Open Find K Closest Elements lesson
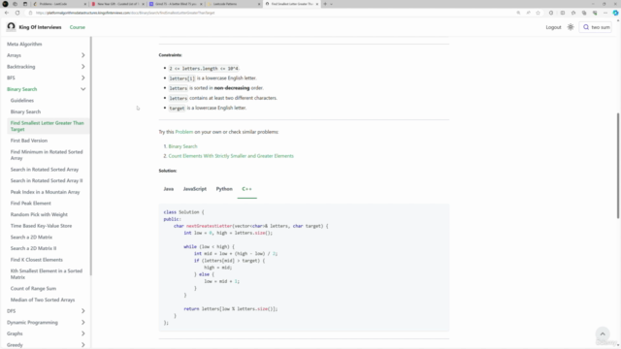 coord(37,260)
